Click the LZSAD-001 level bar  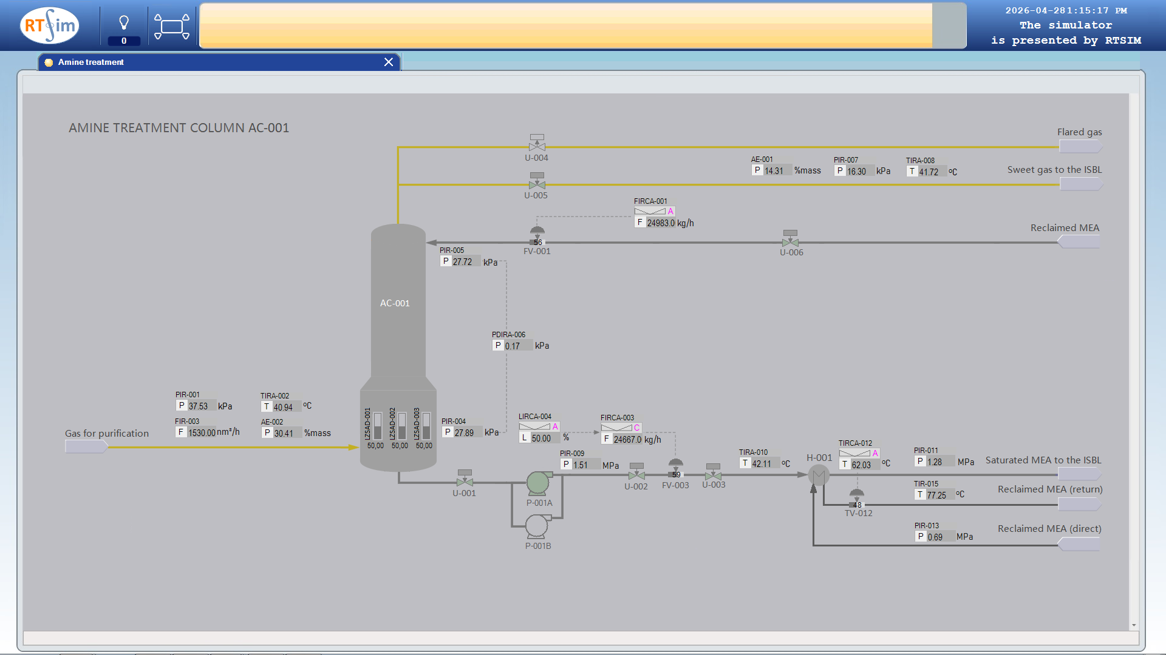click(377, 426)
